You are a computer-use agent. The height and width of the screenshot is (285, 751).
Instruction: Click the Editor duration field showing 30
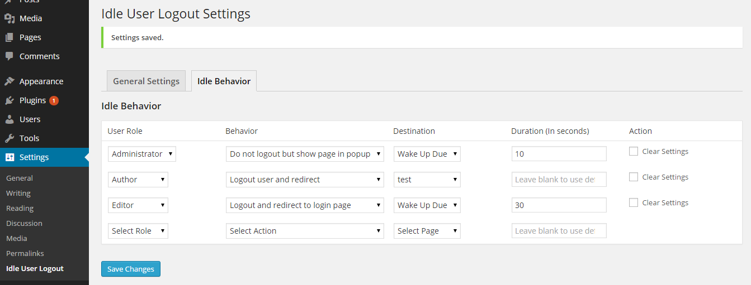(x=559, y=205)
